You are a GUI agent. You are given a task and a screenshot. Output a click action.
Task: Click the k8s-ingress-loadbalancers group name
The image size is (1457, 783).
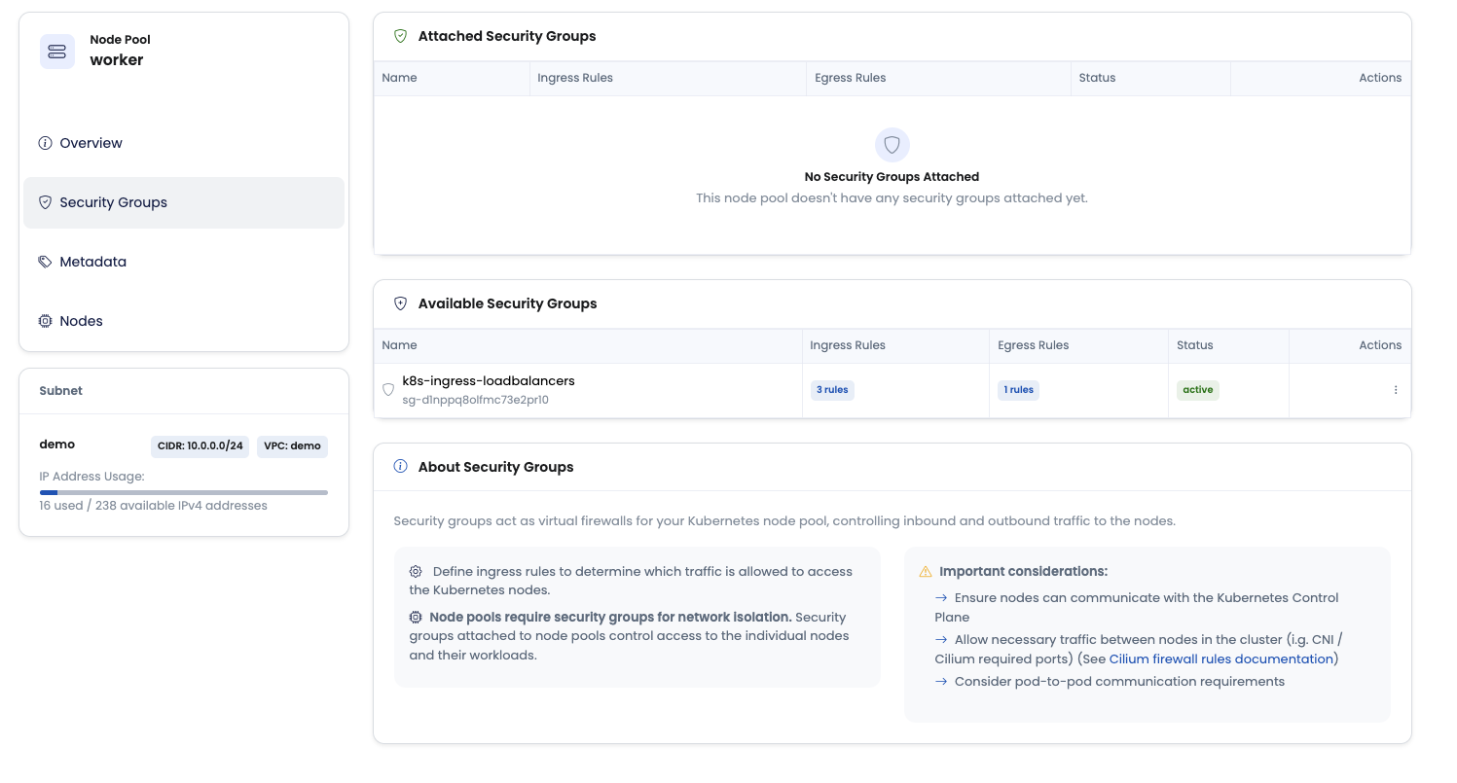tap(489, 381)
